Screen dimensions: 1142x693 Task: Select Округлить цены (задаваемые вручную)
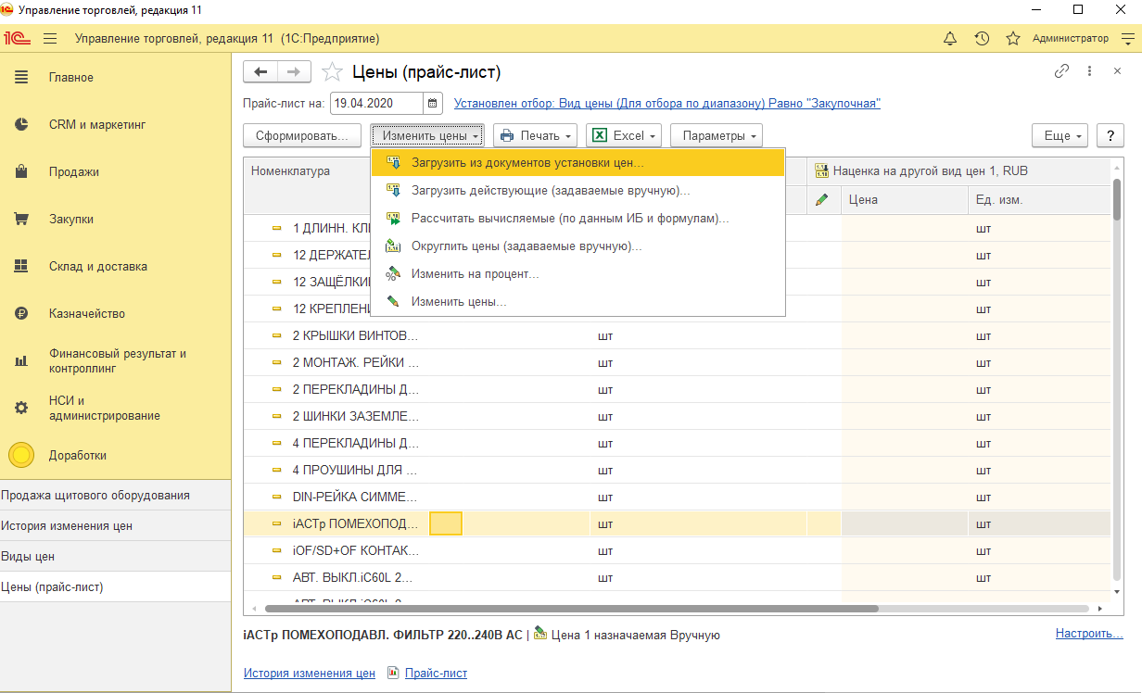(577, 246)
